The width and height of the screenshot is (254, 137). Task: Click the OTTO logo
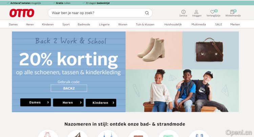22,13
